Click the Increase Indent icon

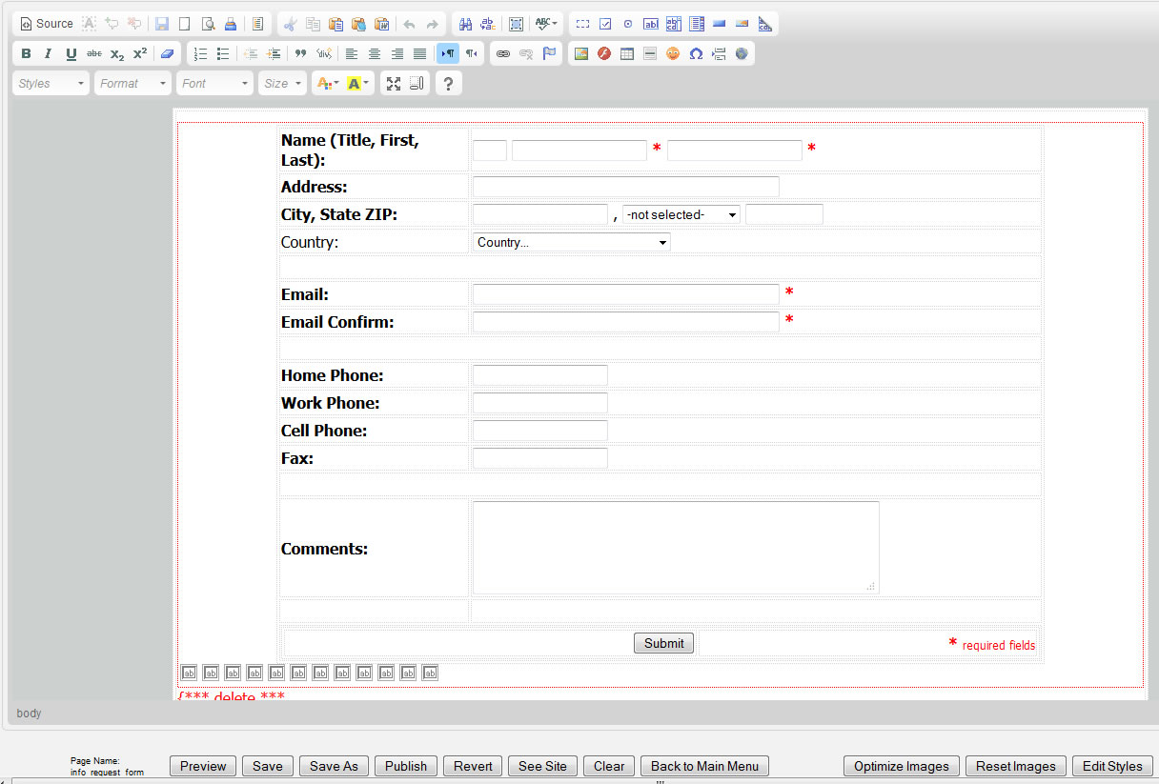click(274, 53)
